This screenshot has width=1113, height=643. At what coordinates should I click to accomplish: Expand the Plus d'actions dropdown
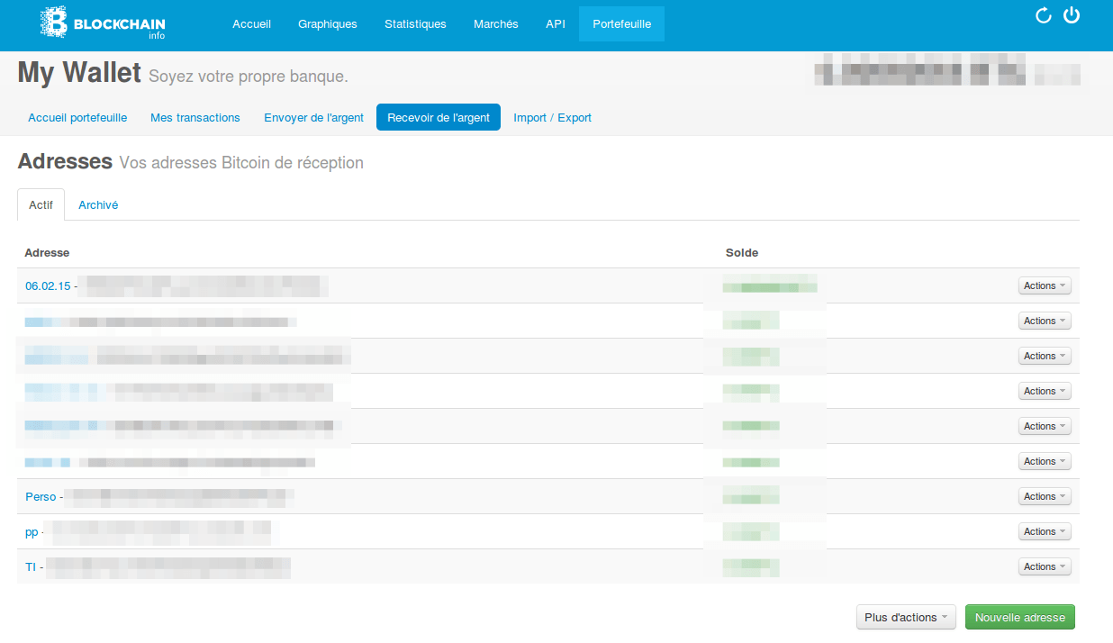tap(906, 617)
